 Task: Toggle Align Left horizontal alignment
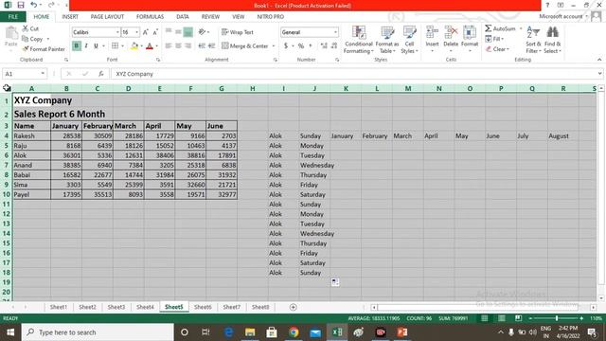[169, 46]
